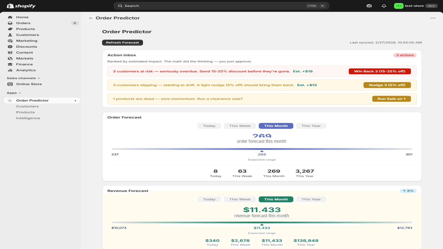Open the Discounts percent badge icon
The image size is (443, 249).
[10, 47]
